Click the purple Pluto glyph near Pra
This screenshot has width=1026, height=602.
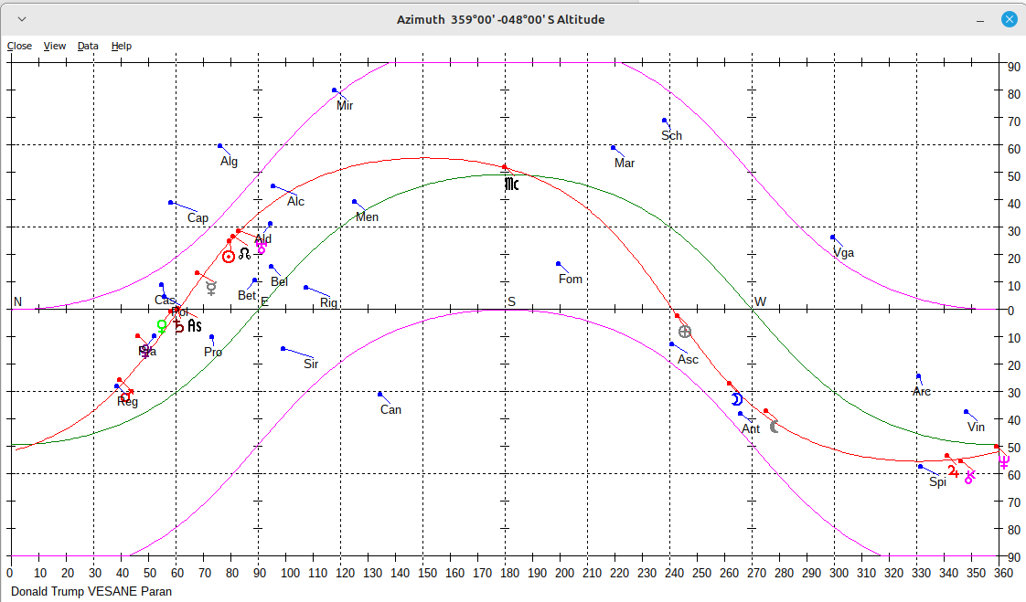[145, 352]
